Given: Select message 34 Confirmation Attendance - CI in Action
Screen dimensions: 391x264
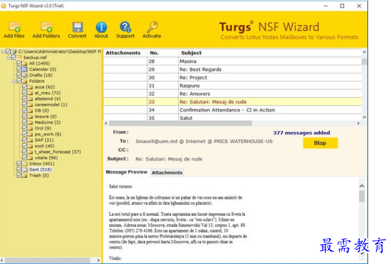Looking at the screenshot, I should tap(232, 110).
